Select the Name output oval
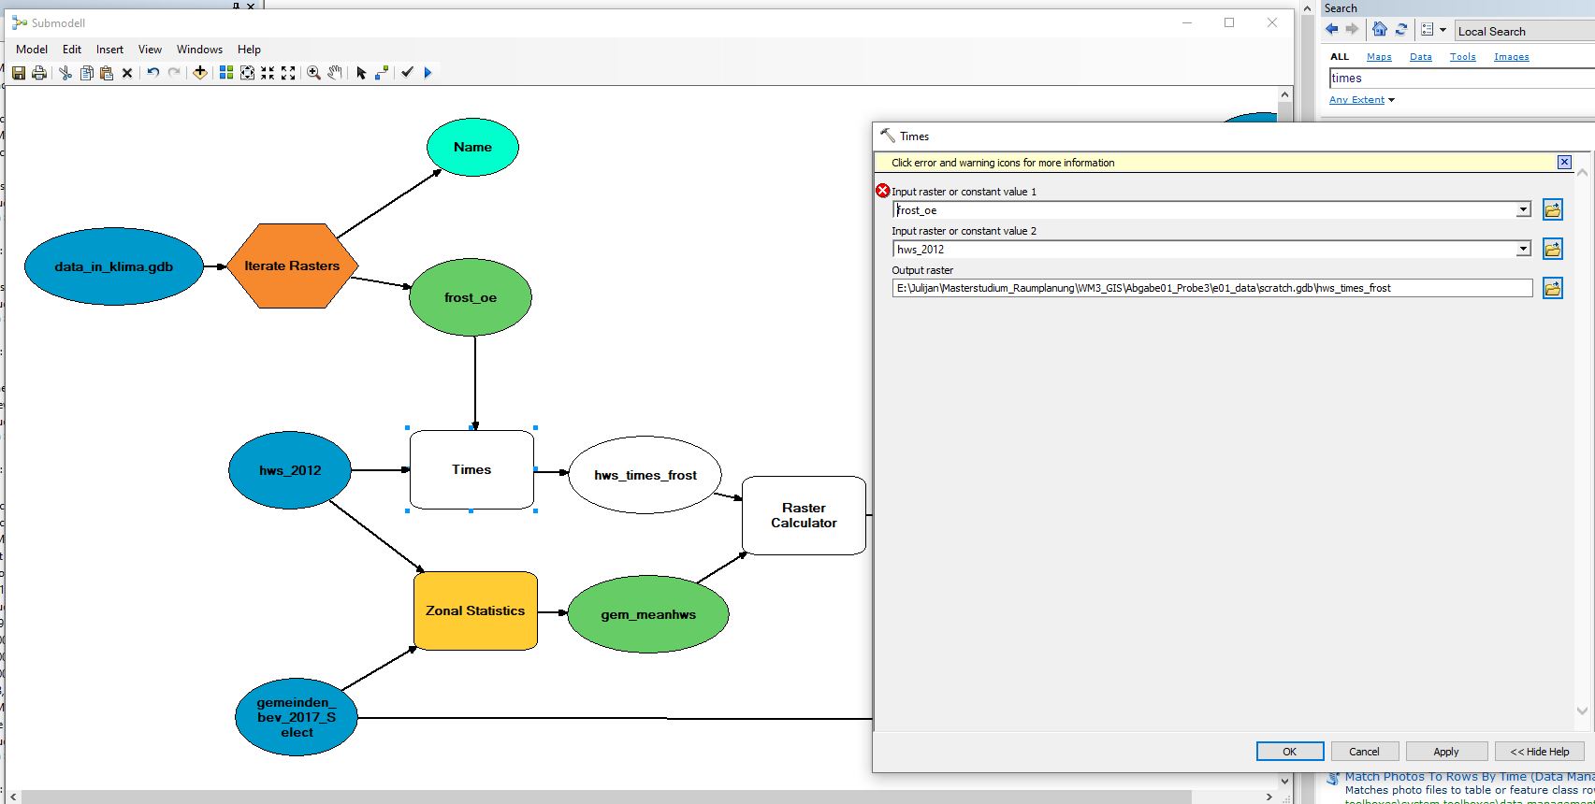Viewport: 1595px width, 804px height. [x=472, y=147]
